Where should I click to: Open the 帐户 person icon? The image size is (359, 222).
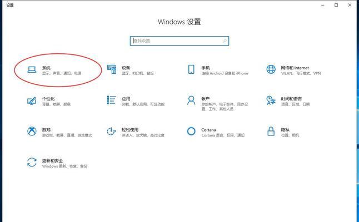191,100
